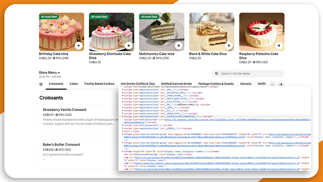This screenshot has height=182, width=323.
Task: Expand the __TRANSLATIONS__ script node
Action: point(123,95)
